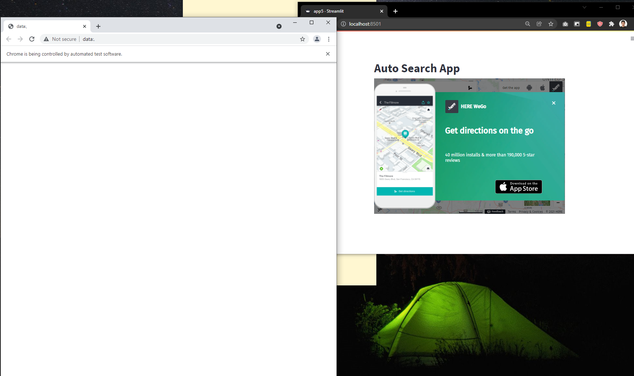Image resolution: width=634 pixels, height=376 pixels.
Task: Click the yellow extension icon
Action: (x=588, y=24)
